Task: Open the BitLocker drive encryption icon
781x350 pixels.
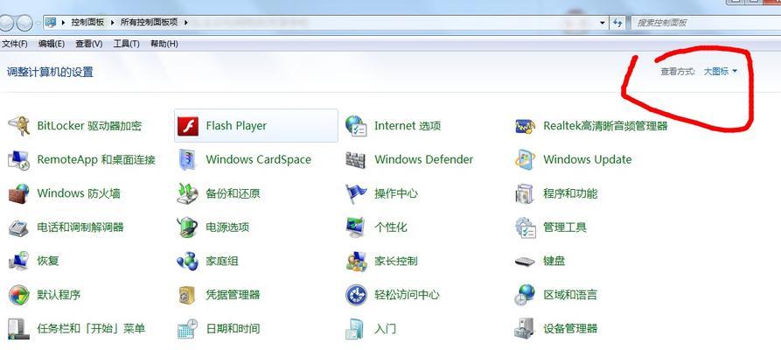Action: coord(19,126)
